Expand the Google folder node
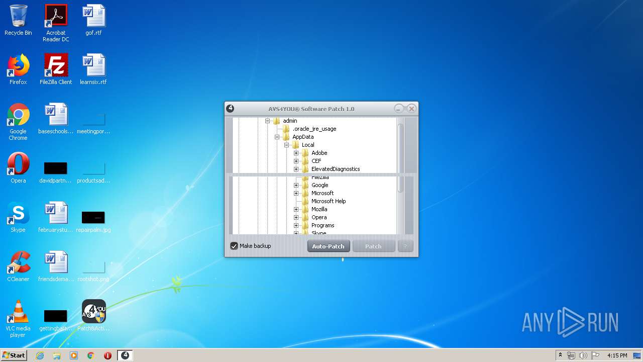 296,185
